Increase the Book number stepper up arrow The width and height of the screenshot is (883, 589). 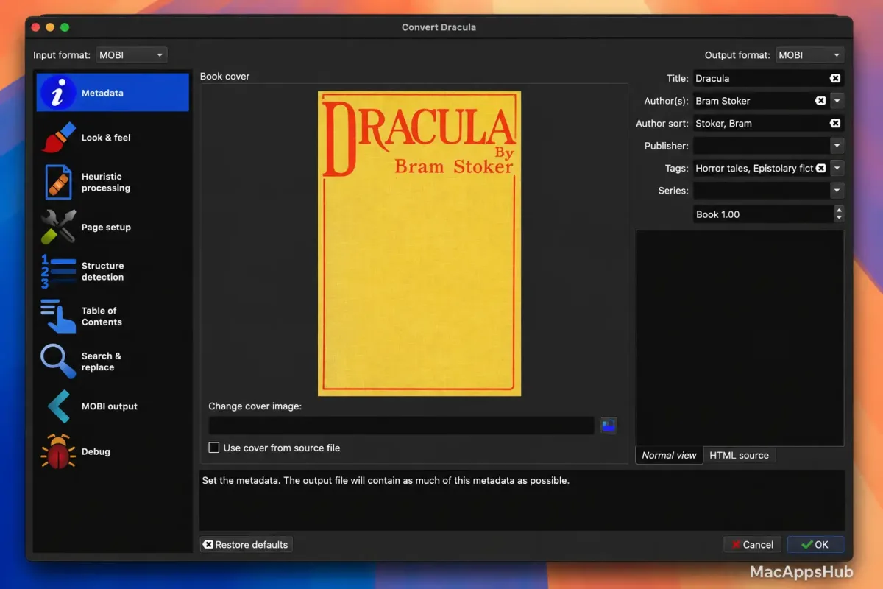(x=840, y=210)
